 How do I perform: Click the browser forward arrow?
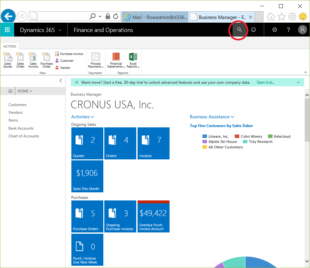pos(22,16)
